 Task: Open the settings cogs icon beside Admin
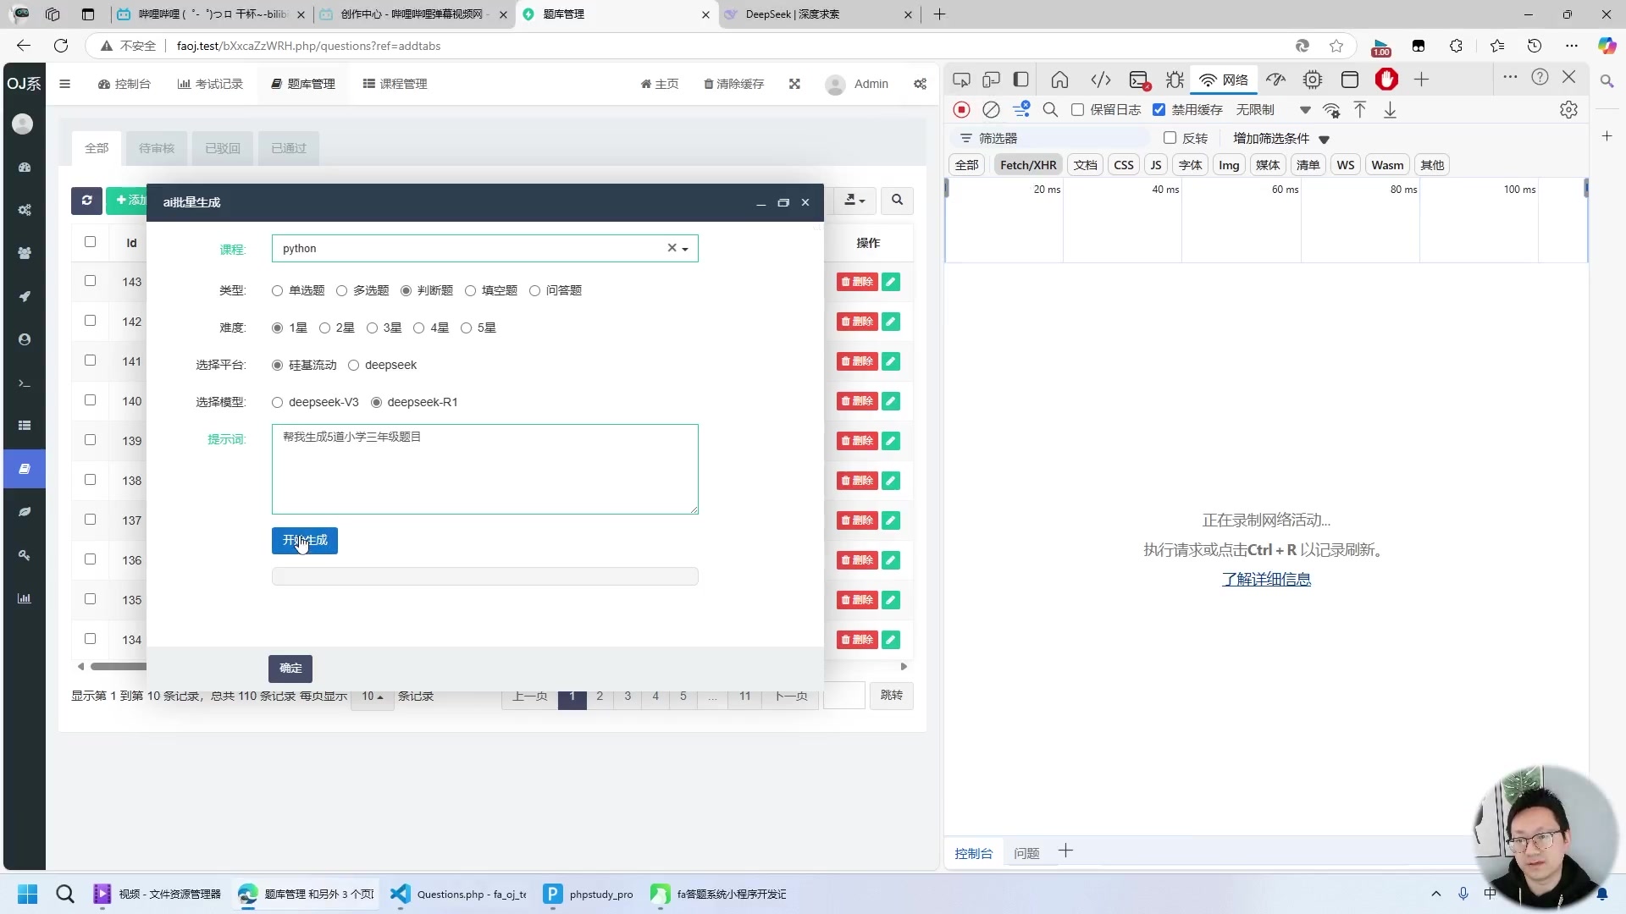point(920,84)
